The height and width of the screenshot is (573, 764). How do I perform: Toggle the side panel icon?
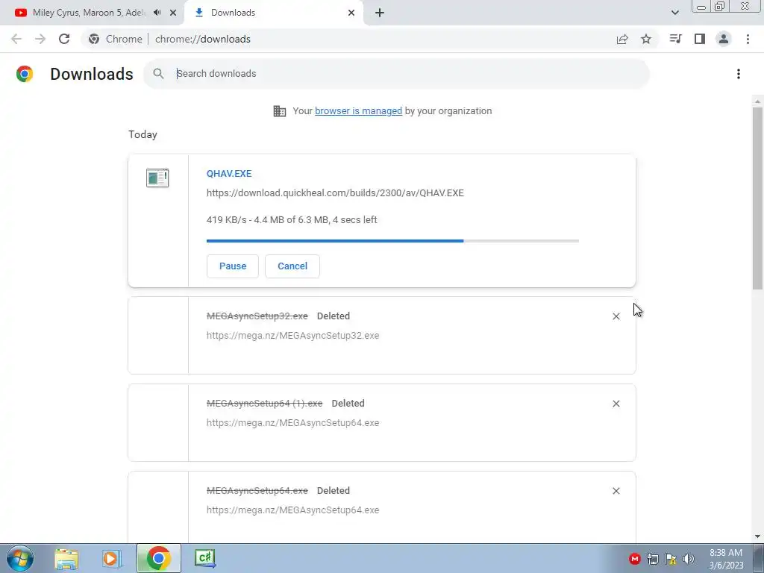700,39
